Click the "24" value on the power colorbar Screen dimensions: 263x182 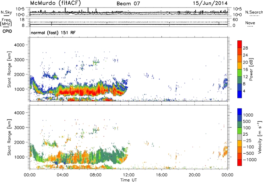[x=245, y=55]
